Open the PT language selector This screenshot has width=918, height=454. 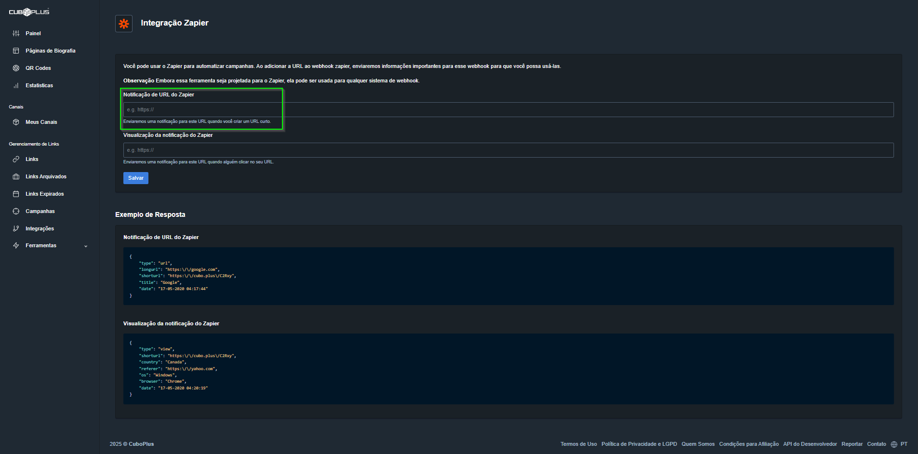click(x=904, y=444)
